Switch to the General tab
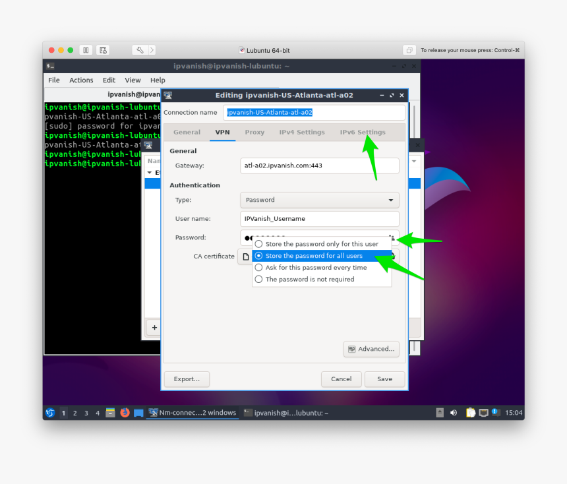This screenshot has width=567, height=484. (187, 133)
